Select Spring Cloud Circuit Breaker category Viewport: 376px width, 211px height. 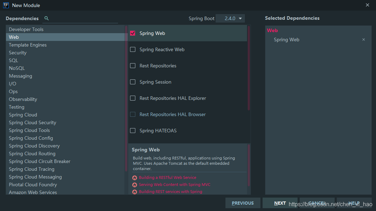pyautogui.click(x=65, y=161)
